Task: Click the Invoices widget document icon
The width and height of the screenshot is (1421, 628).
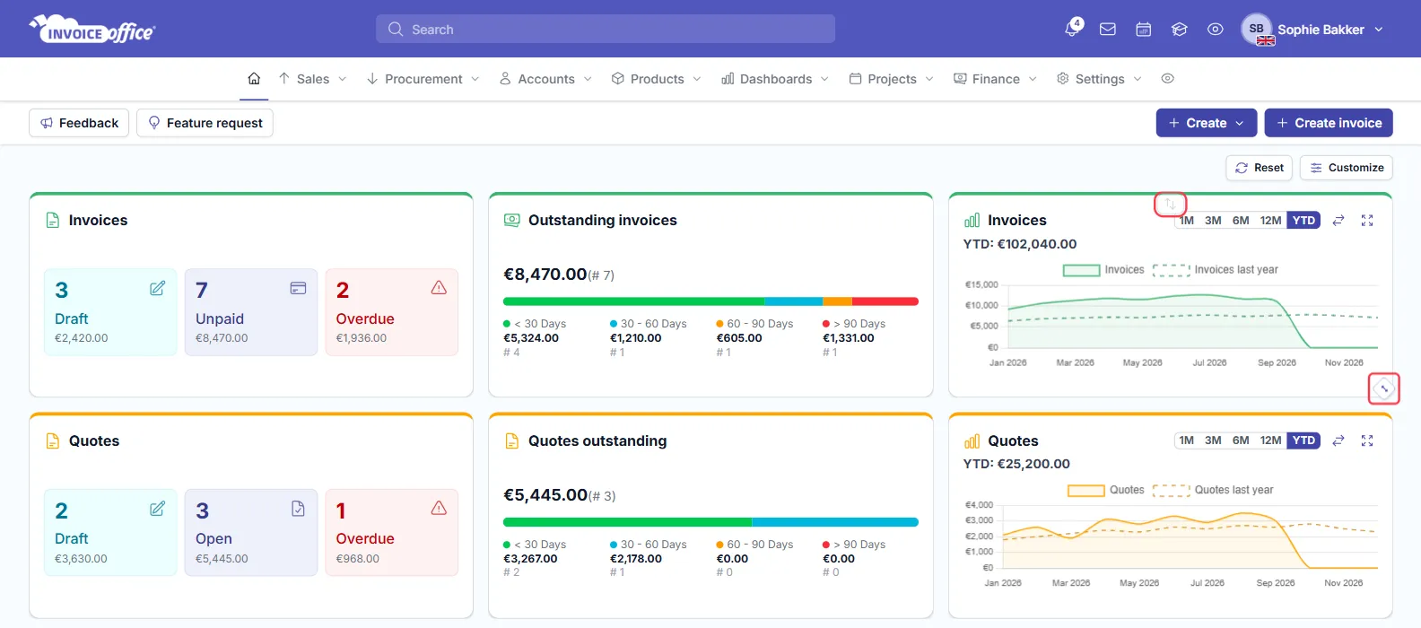Action: [52, 220]
